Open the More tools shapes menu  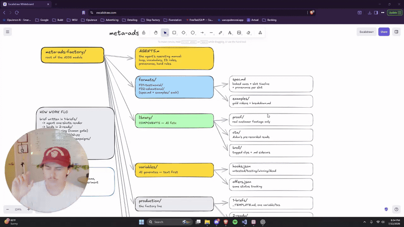click(x=260, y=33)
